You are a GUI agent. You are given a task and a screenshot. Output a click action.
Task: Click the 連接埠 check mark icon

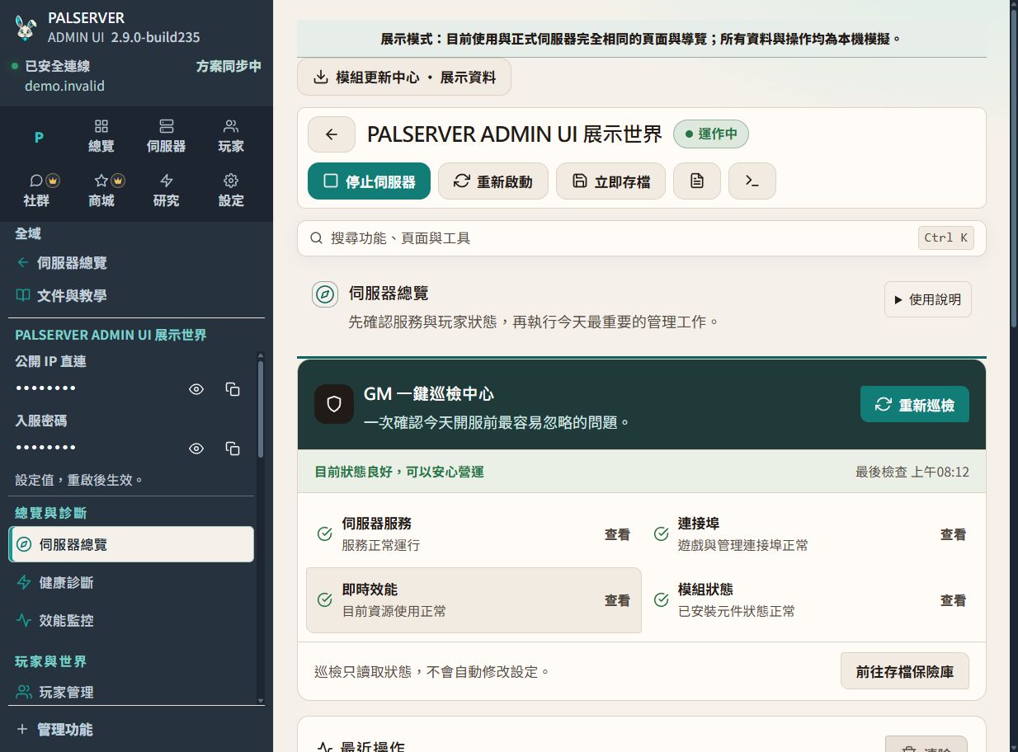click(x=661, y=534)
